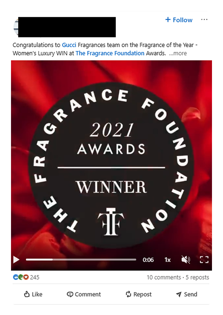Open the Gucci company link
This screenshot has width=223, height=315.
(69, 45)
